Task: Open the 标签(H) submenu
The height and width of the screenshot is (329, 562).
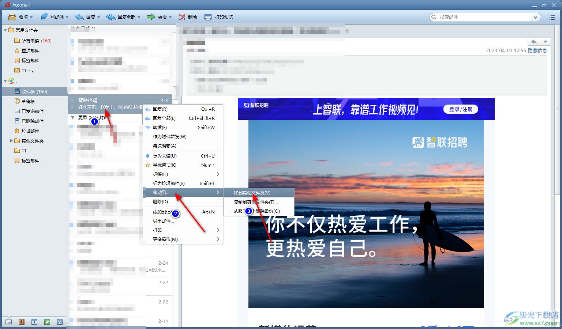Action: (x=183, y=174)
